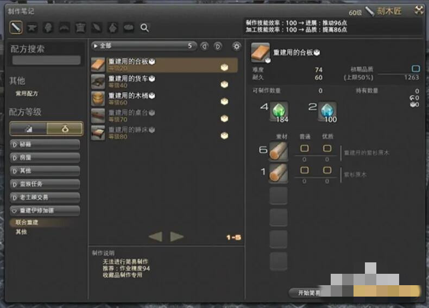Click the 重建用的桌台 table recipe icon
Screen dimensions: 429x308
pos(98,116)
